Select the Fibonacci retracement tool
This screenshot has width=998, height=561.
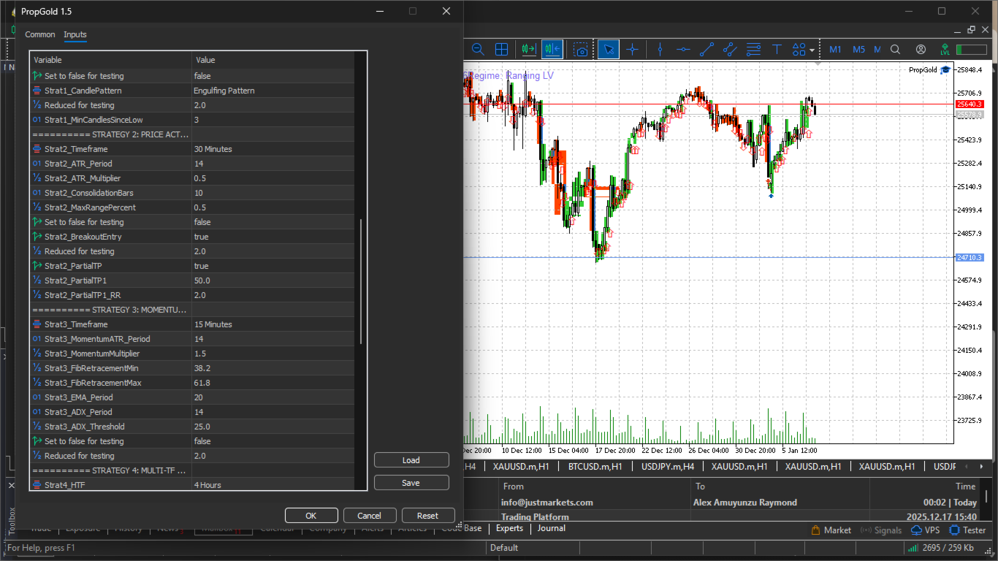(753, 50)
